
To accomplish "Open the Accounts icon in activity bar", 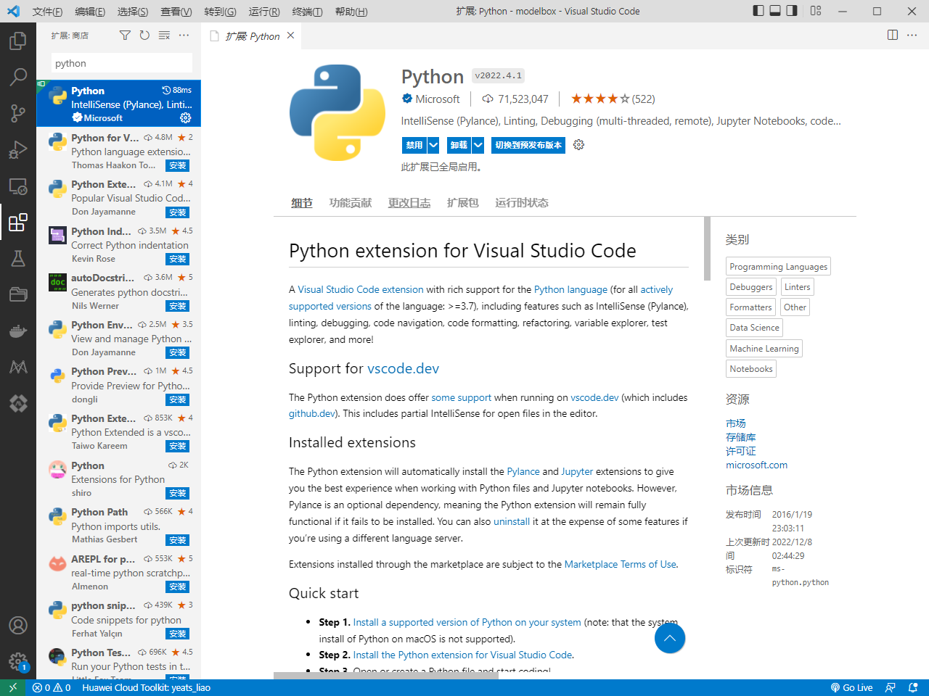I will 18,625.
